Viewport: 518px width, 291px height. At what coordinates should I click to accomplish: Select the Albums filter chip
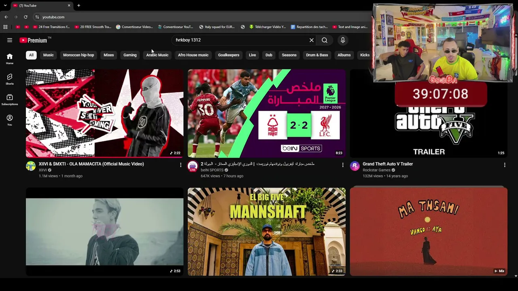tap(344, 55)
